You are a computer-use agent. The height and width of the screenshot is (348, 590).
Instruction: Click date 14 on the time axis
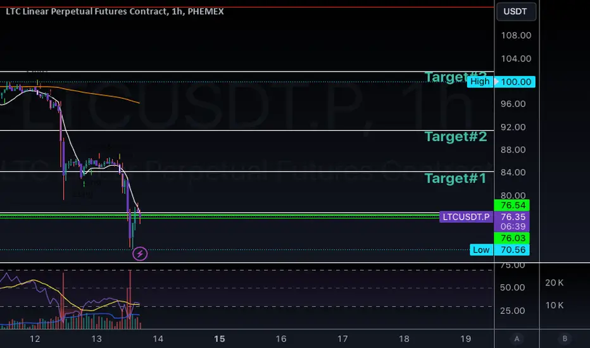[x=158, y=339]
